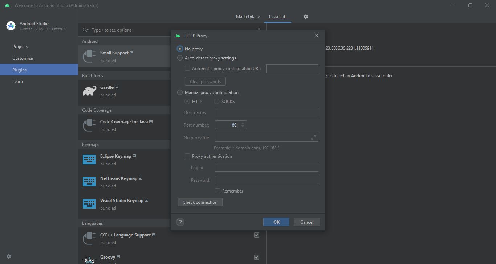The image size is (496, 264).
Task: Click the proxy Password input field
Action: coord(267,180)
